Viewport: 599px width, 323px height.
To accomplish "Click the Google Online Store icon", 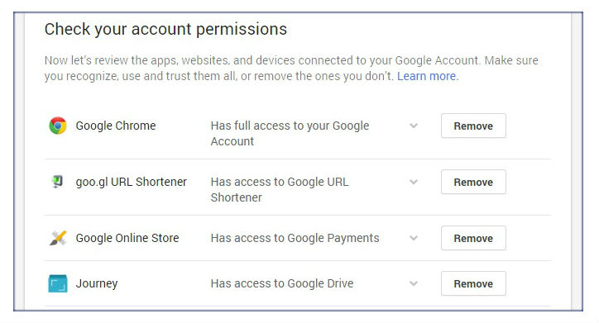I will pyautogui.click(x=58, y=238).
